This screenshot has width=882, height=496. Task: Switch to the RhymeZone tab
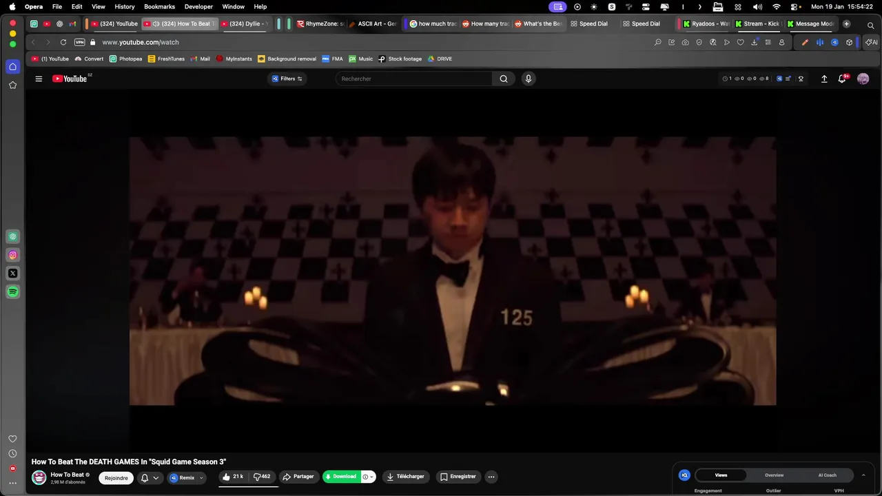coord(320,23)
